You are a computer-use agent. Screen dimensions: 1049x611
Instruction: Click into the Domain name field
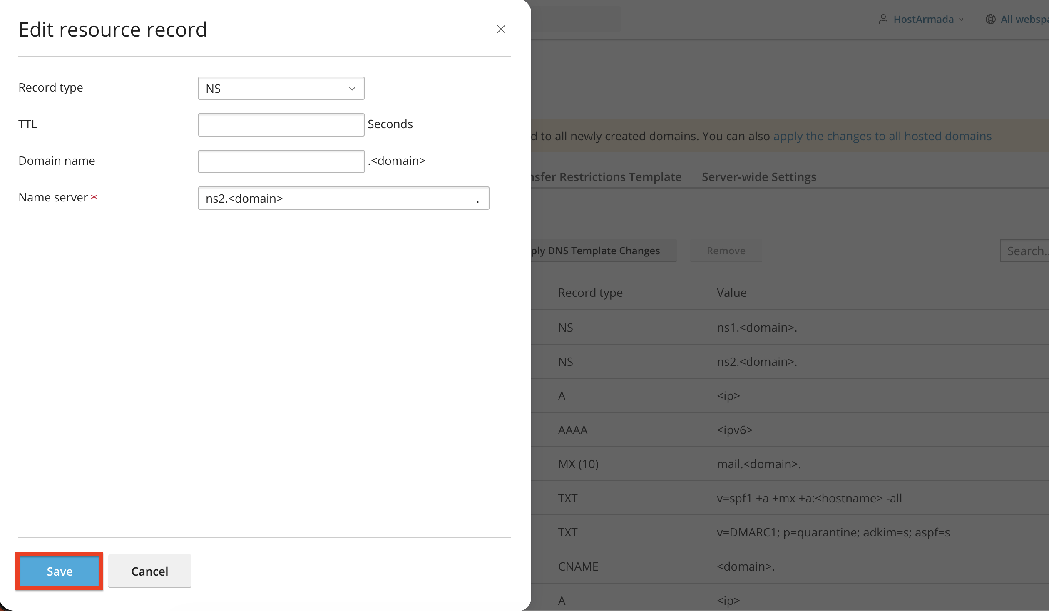pyautogui.click(x=281, y=161)
